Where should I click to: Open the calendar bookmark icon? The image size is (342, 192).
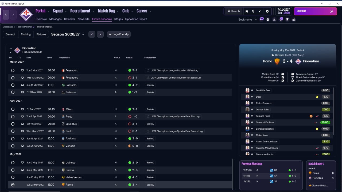(294, 19)
